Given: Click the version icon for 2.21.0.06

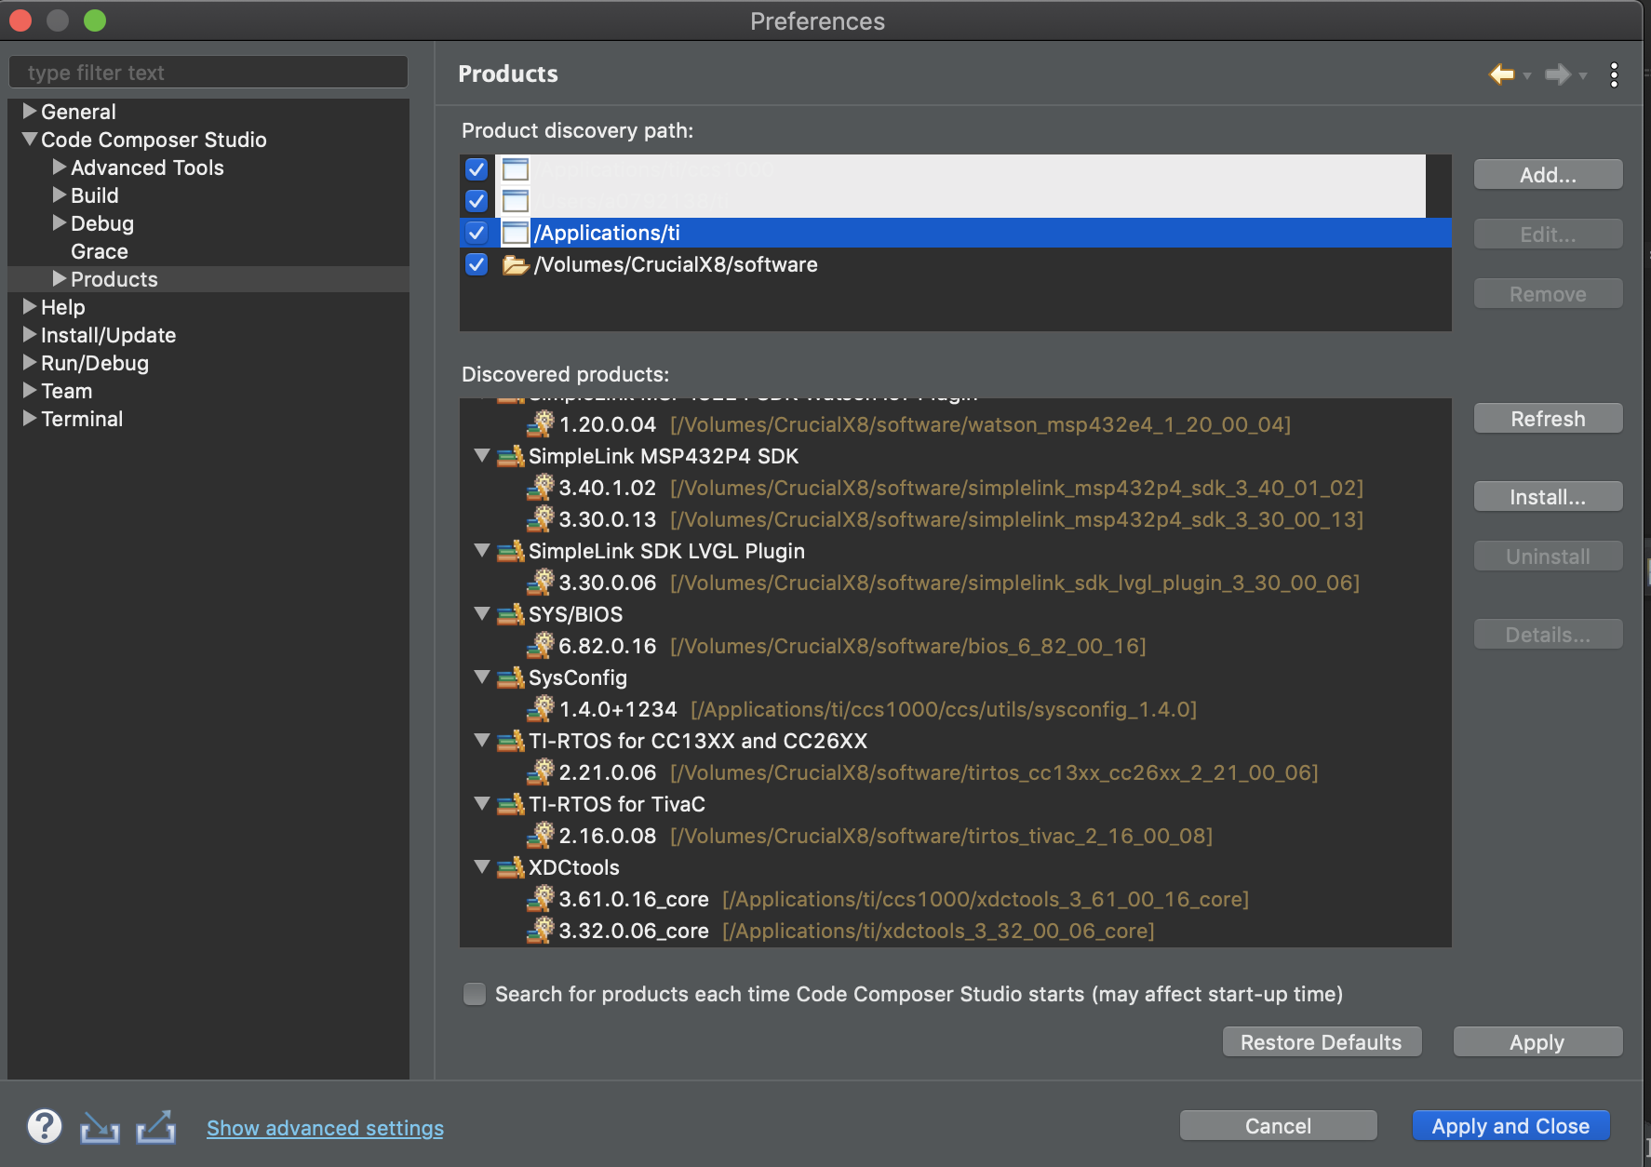Looking at the screenshot, I should 541,771.
